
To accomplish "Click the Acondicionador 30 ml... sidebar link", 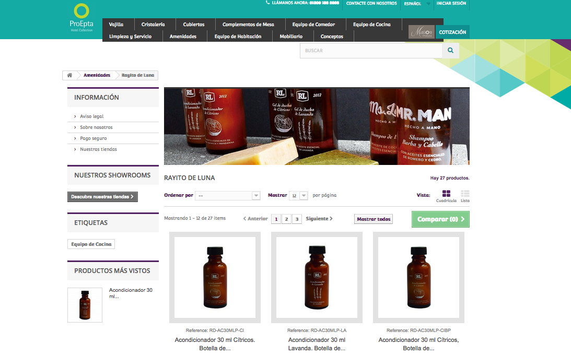I will (x=131, y=293).
